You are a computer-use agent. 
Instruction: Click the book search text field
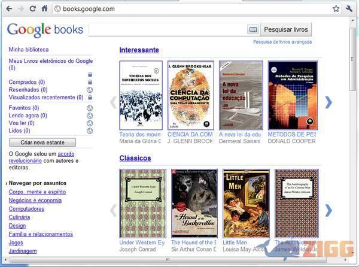168,29
